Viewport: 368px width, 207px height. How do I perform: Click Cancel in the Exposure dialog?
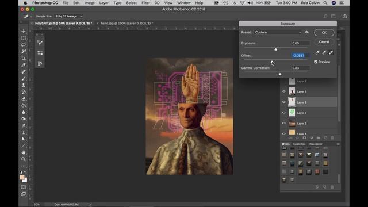tap(324, 42)
